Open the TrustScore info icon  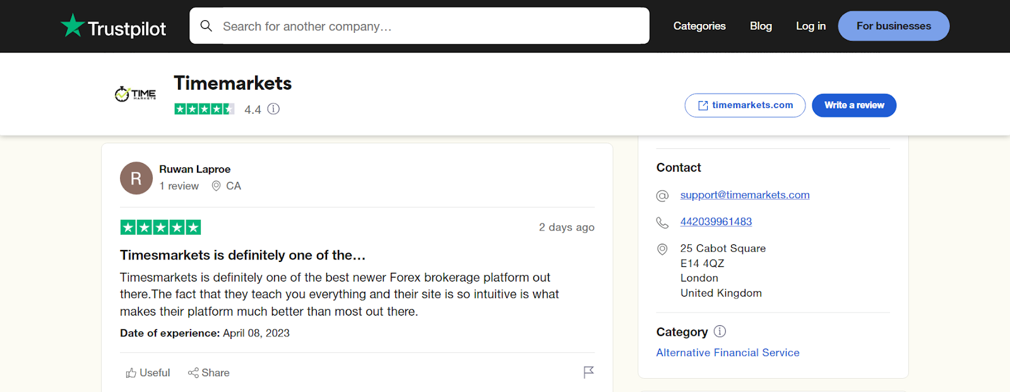coord(273,109)
